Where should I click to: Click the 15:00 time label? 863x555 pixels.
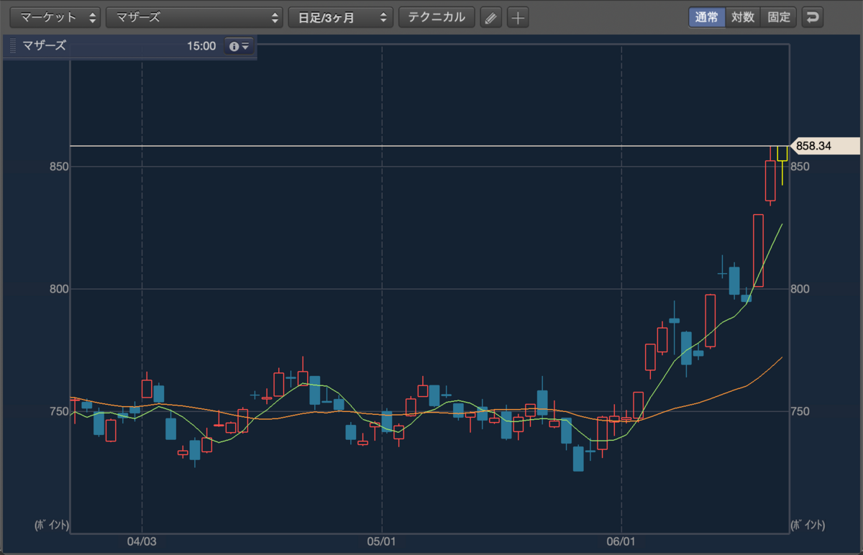coord(201,46)
